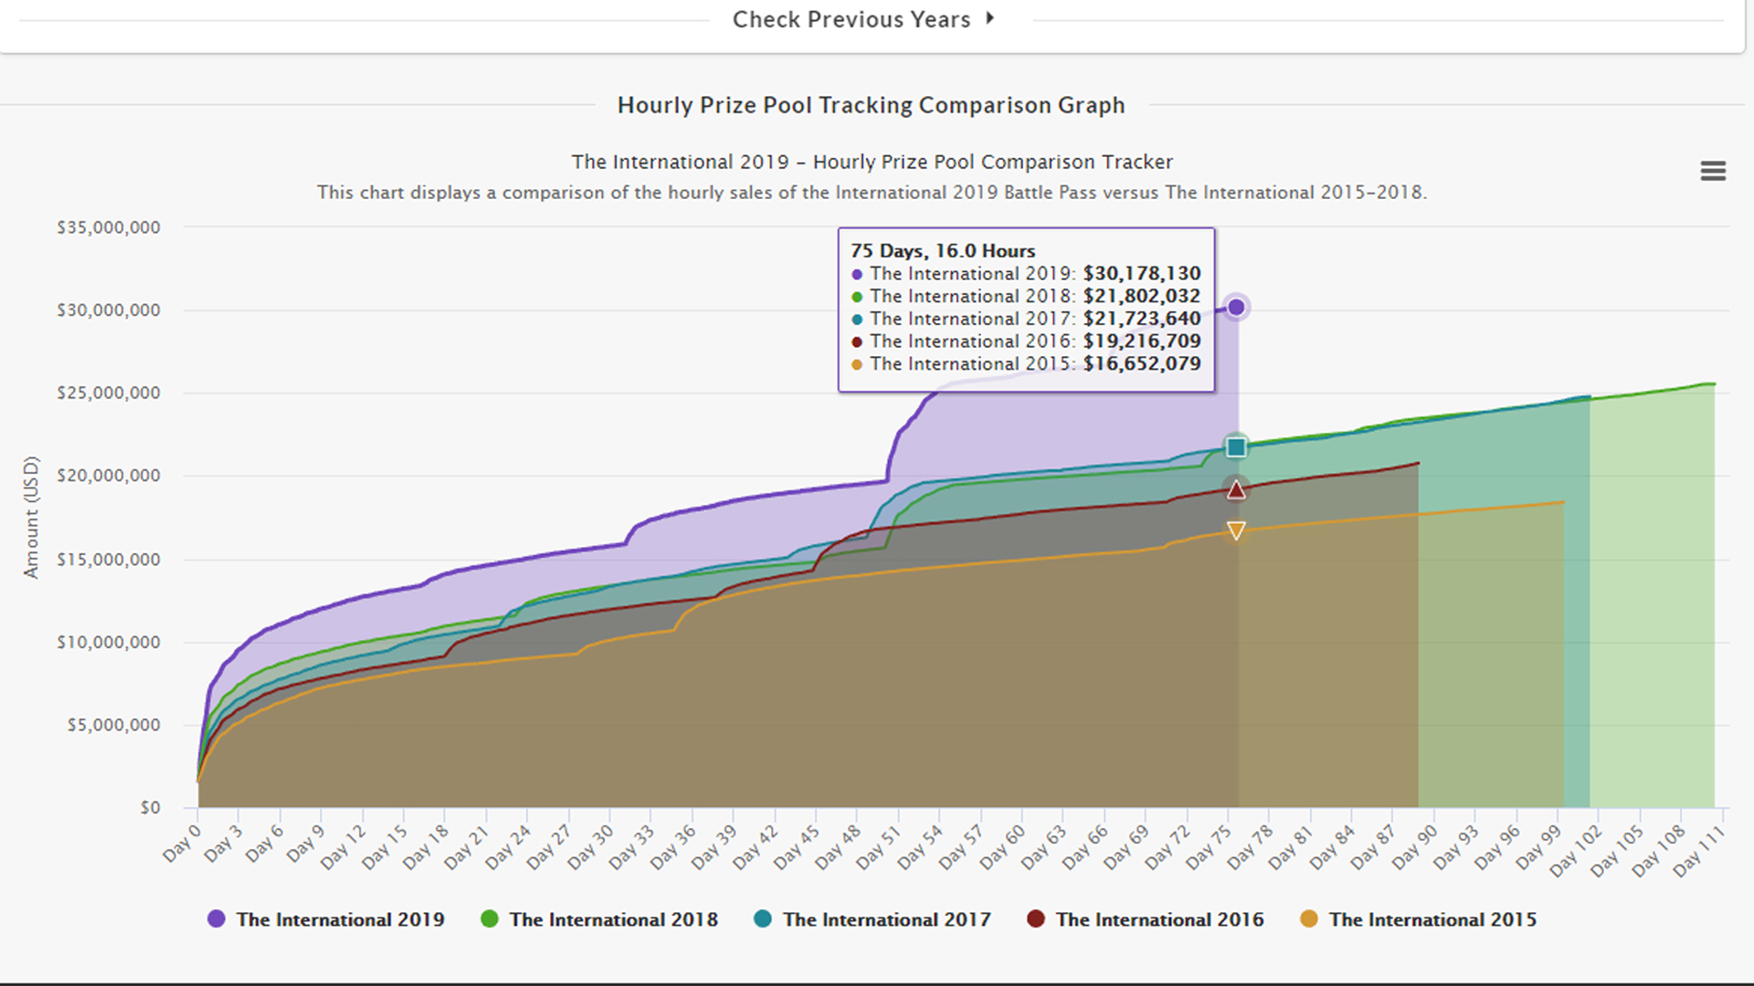1754x986 pixels.
Task: Click the dark red 2016 legend dot
Action: 1036,919
